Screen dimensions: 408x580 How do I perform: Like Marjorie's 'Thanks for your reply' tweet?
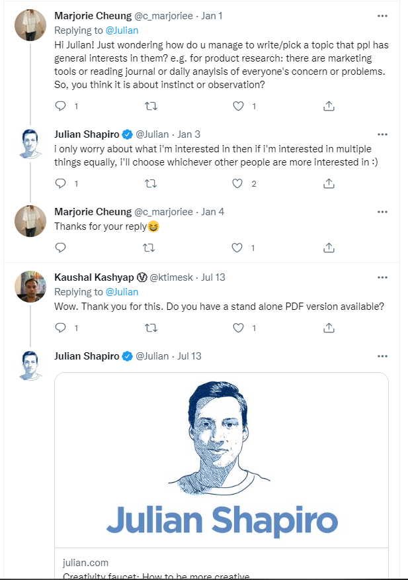click(x=237, y=248)
